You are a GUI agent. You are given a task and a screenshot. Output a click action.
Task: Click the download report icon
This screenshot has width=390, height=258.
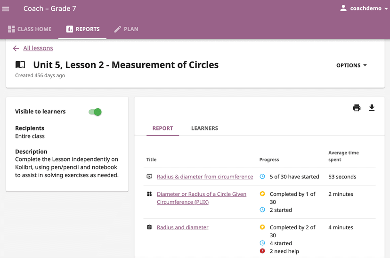372,108
